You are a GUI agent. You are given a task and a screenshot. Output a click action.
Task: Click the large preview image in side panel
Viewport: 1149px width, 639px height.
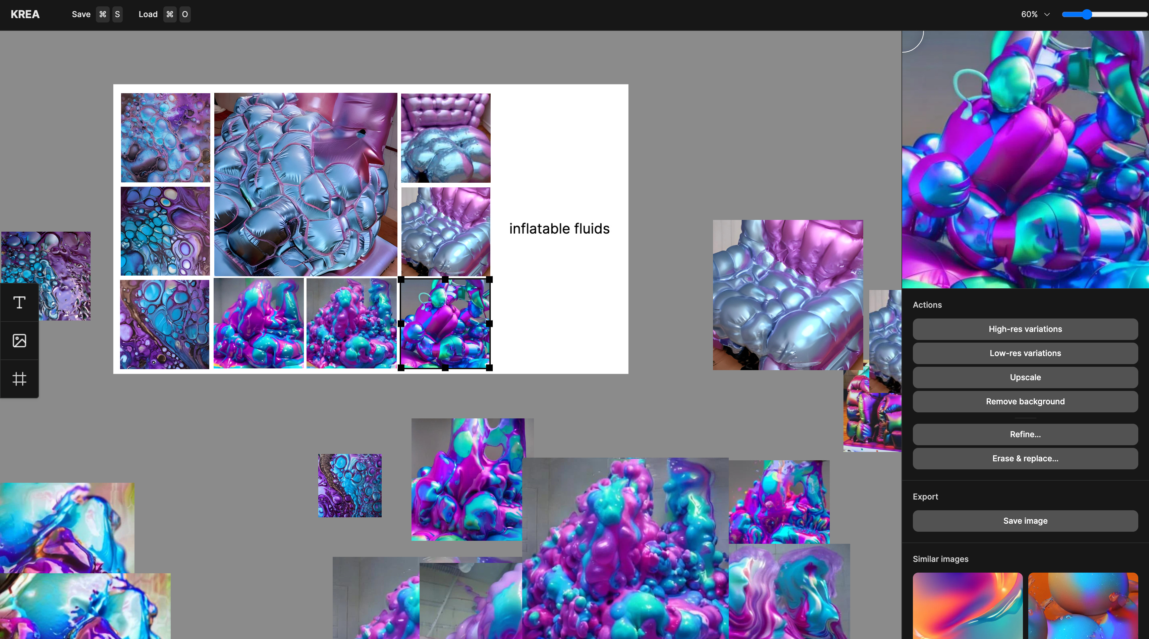1025,160
